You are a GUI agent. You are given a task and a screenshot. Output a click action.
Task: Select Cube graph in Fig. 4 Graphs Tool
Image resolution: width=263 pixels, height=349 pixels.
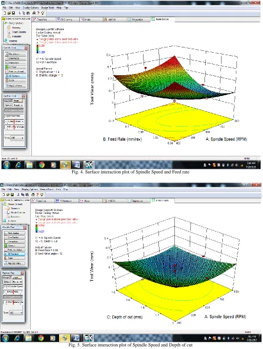coord(15,81)
